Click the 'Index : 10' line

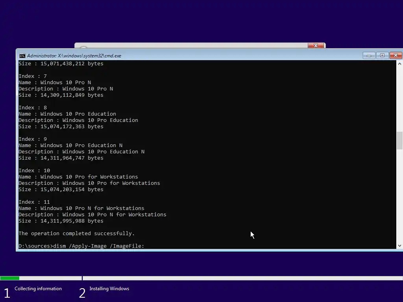[x=34, y=171]
